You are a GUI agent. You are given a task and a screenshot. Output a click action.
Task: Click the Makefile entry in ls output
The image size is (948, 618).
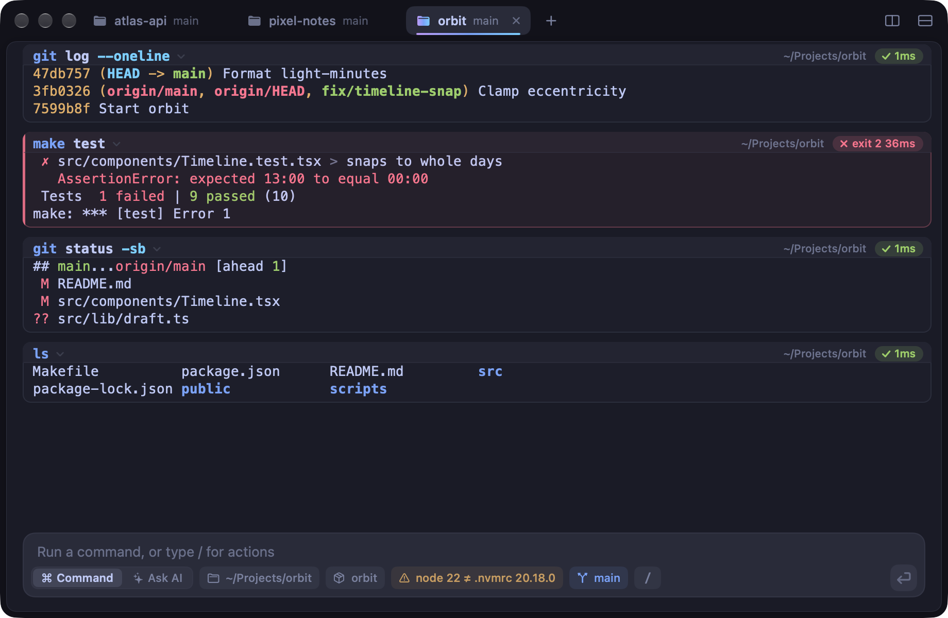(x=66, y=371)
